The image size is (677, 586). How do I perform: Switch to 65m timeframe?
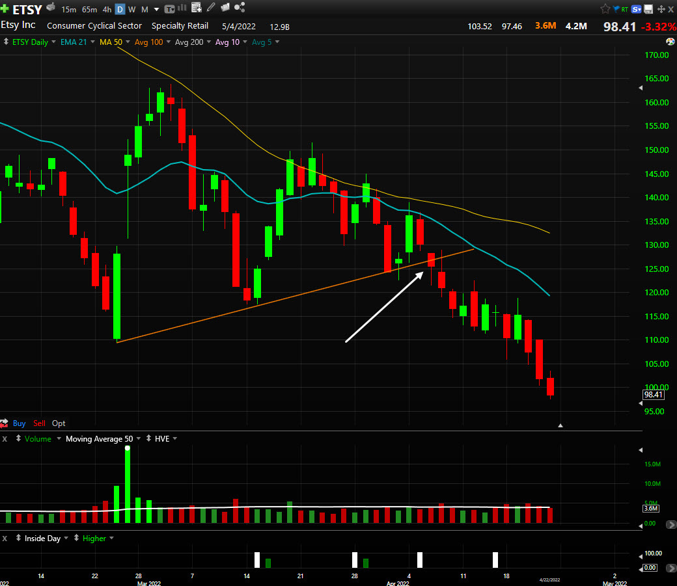coord(89,10)
